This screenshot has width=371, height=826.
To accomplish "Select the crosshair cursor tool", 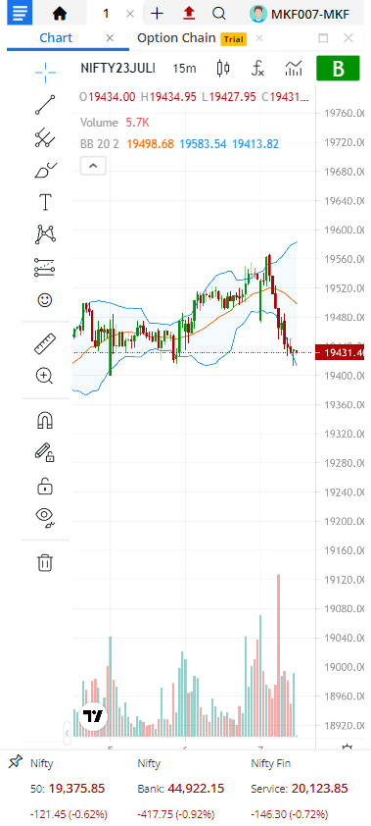I will pyautogui.click(x=45, y=73).
